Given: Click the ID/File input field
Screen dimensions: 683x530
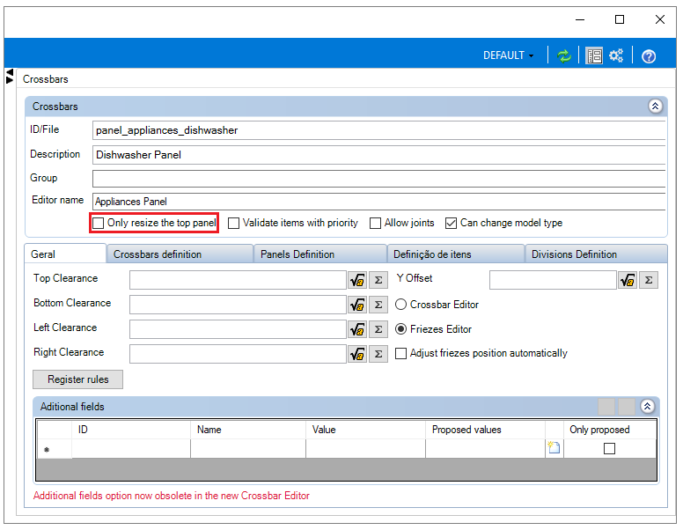Looking at the screenshot, I should 379,130.
